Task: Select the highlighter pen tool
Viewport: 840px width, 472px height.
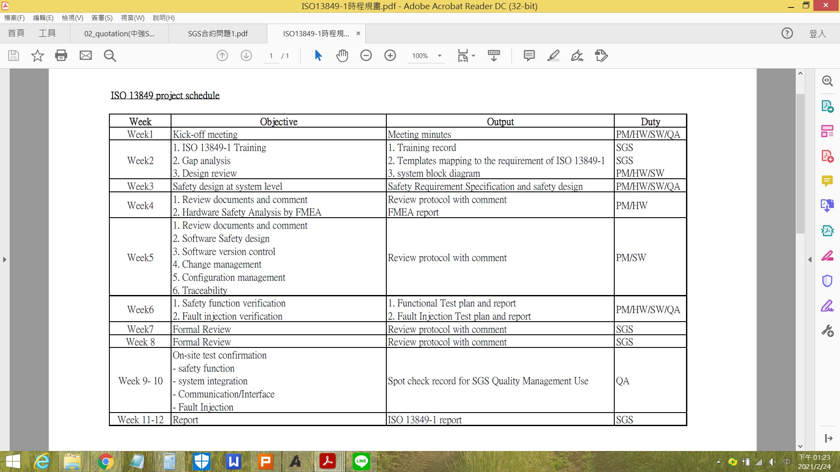Action: point(553,56)
